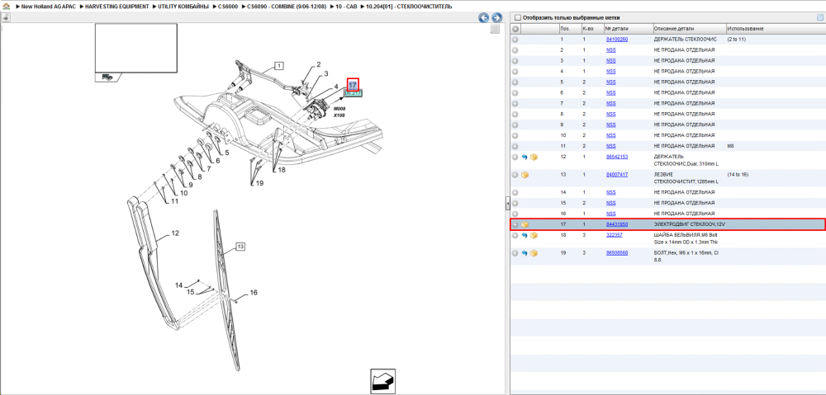Viewport: 826px width, 395px height.
Task: Open part number 84007417 link
Action: (x=617, y=175)
